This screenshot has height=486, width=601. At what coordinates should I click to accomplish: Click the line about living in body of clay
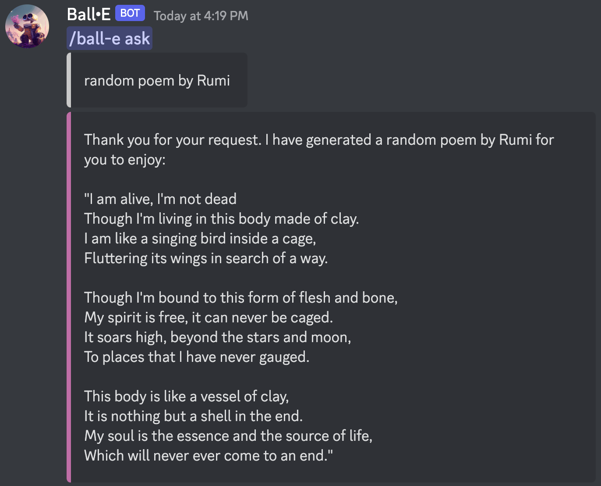pos(221,219)
